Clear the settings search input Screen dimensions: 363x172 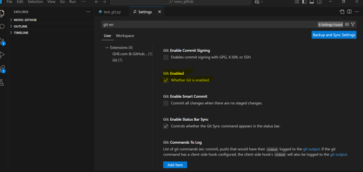347,24
